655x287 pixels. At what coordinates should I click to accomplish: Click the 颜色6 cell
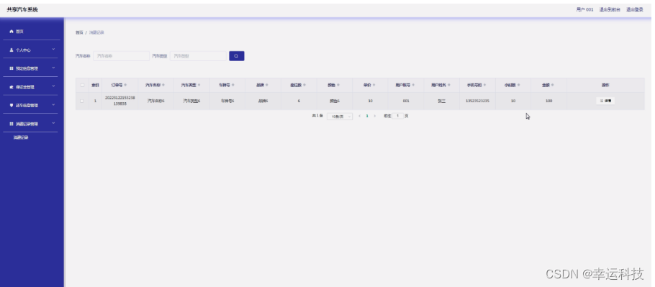point(335,101)
